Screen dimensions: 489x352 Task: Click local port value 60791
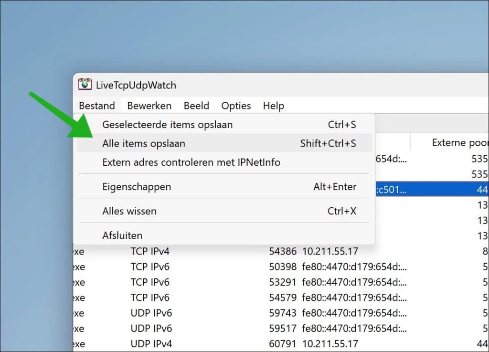[x=283, y=344]
